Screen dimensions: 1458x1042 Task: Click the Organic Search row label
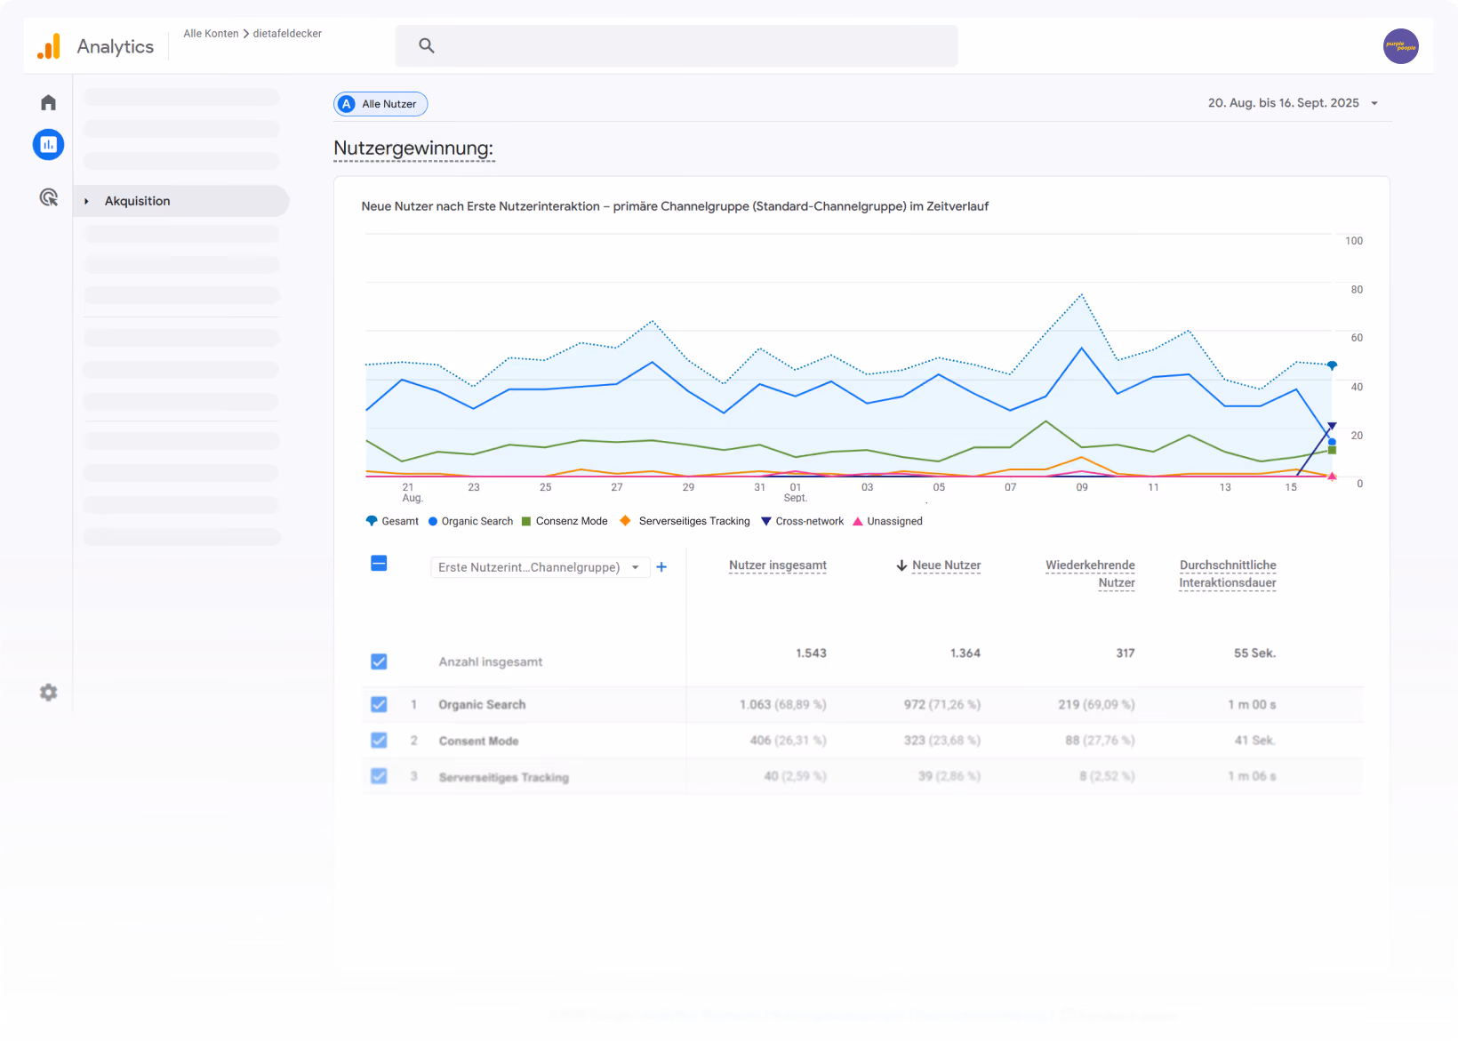click(482, 704)
